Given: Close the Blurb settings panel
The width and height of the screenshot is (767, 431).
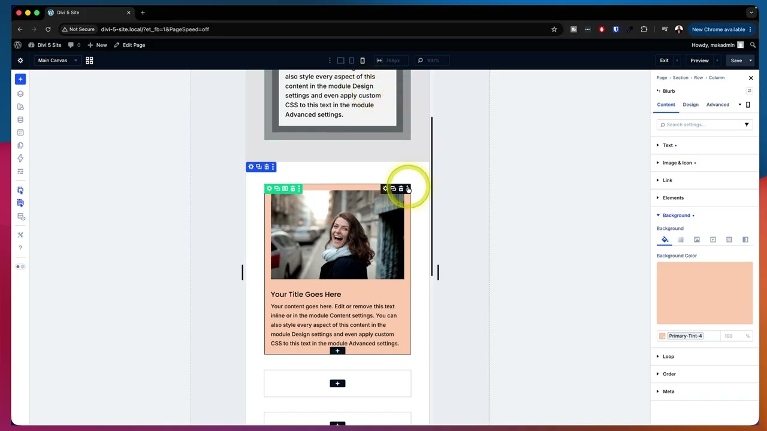Looking at the screenshot, I should (751, 78).
